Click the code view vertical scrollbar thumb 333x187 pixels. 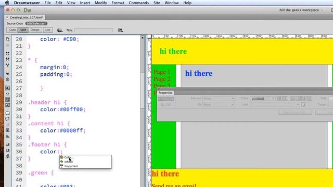pyautogui.click(x=143, y=90)
